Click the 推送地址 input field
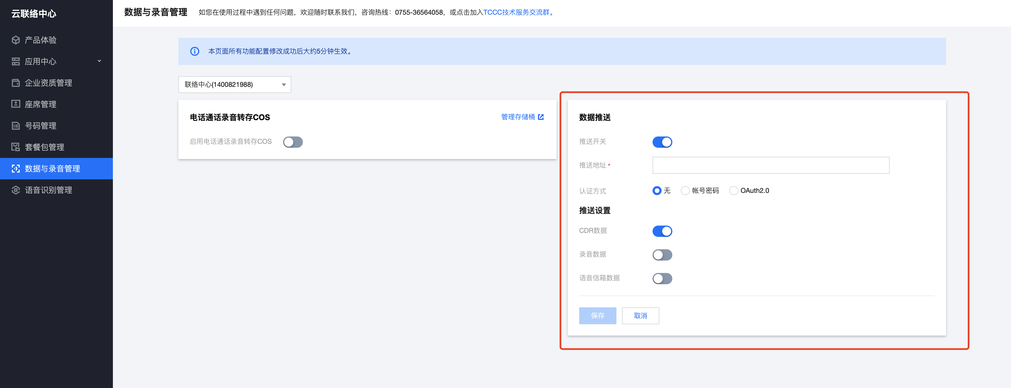 click(x=771, y=166)
